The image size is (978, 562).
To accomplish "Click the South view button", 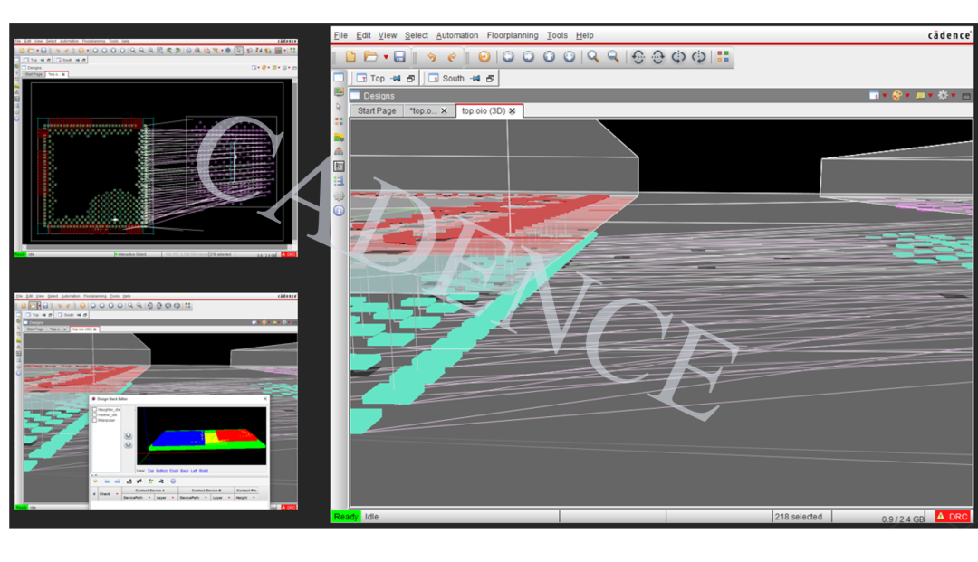I will coord(453,79).
